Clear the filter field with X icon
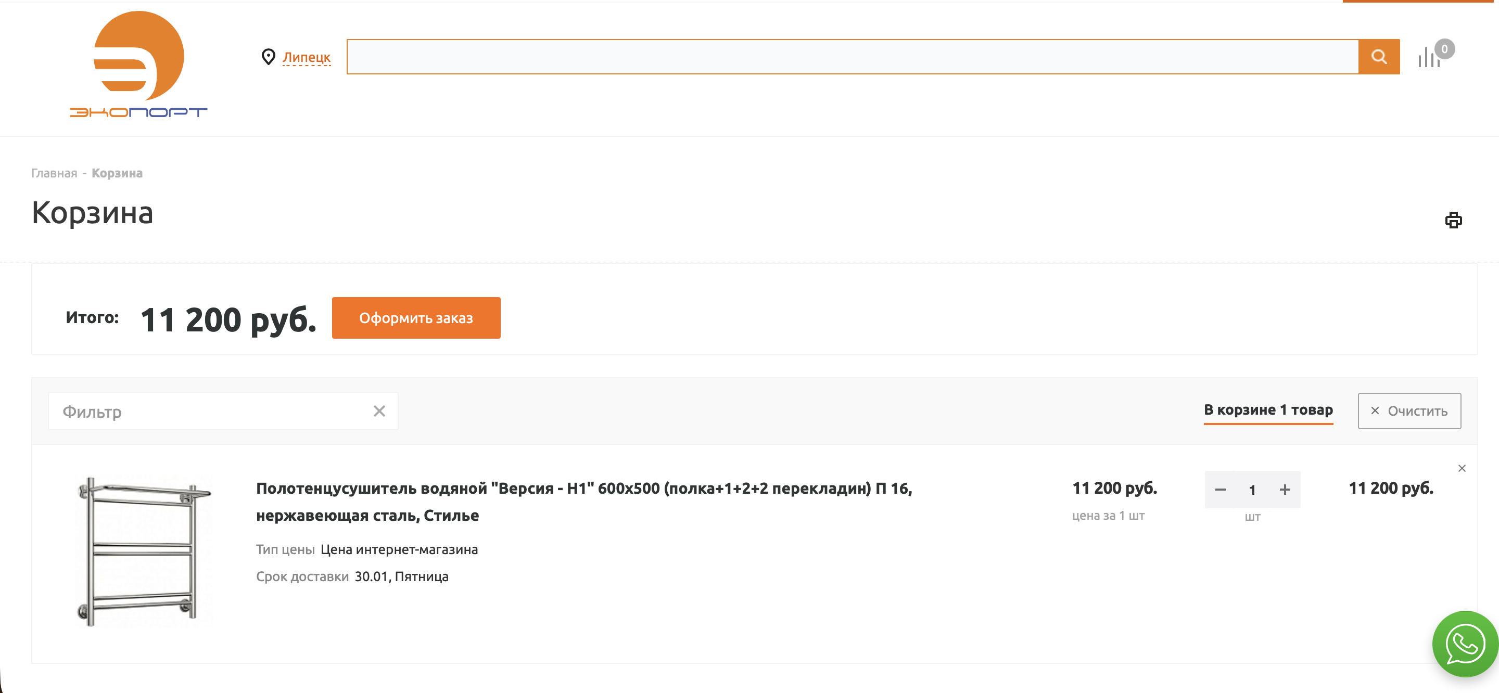 coord(379,412)
